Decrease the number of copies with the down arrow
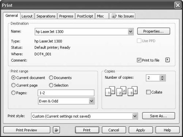 (x=162, y=79)
